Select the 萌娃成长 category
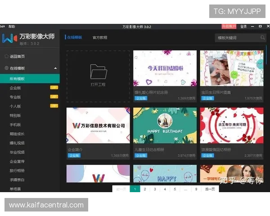The width and height of the screenshot is (270, 216). 17,134
